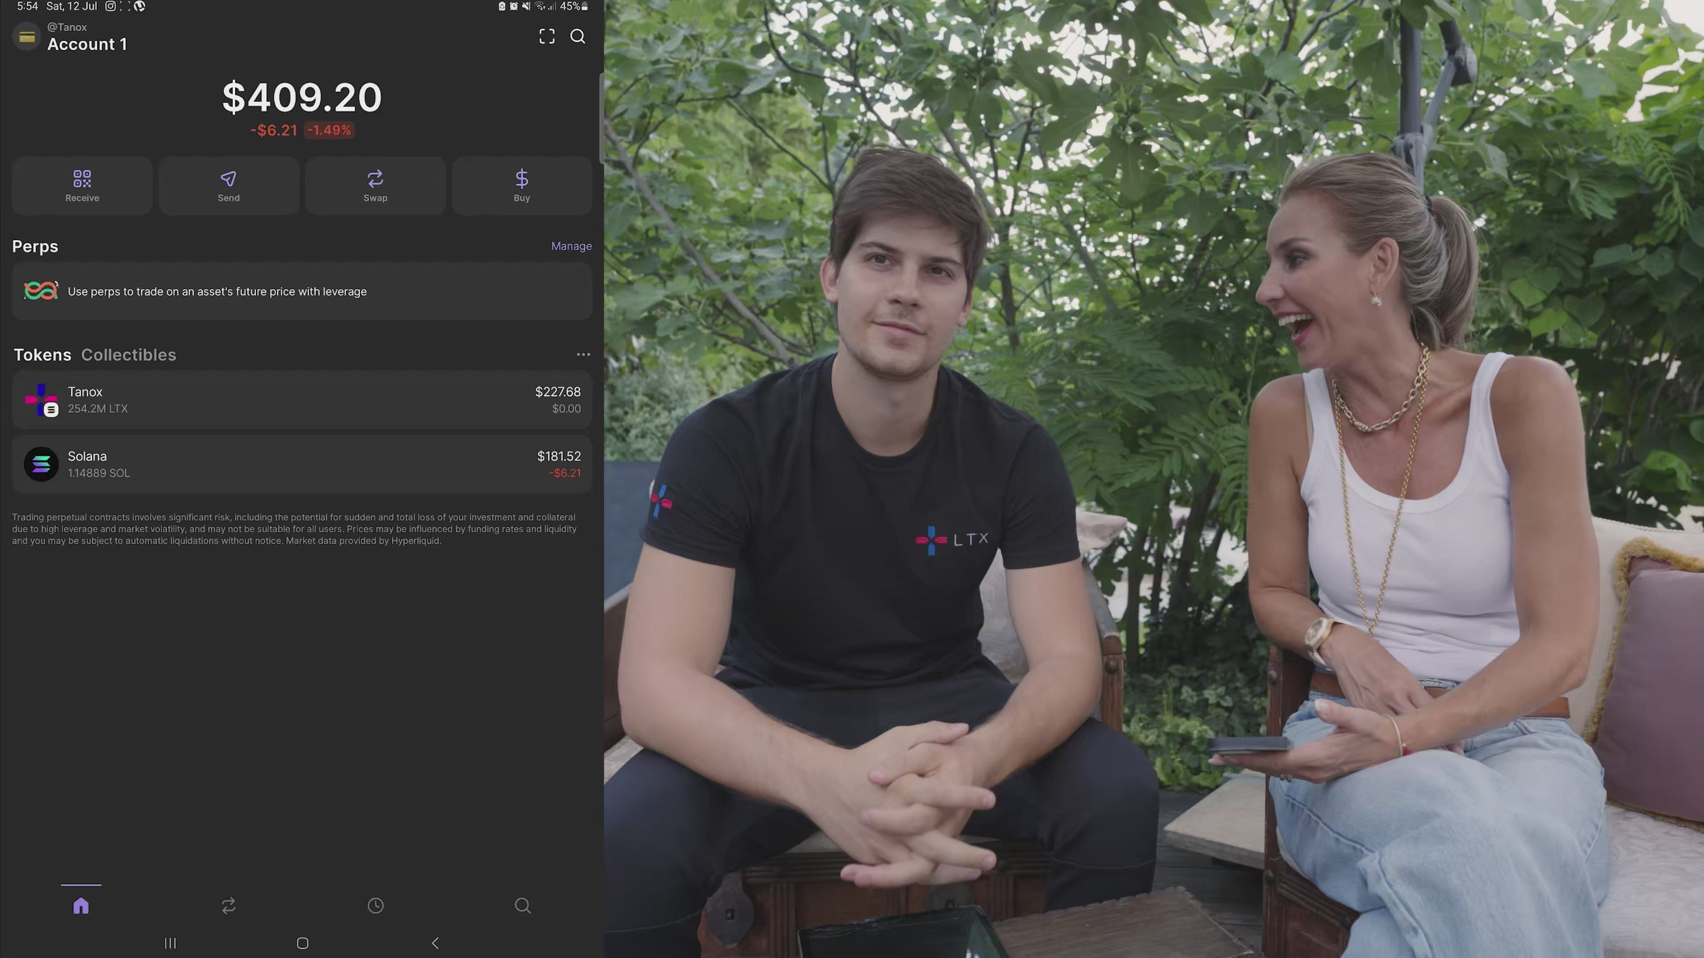Click the account avatar next to Account 1
This screenshot has width=1704, height=958.
[x=27, y=37]
